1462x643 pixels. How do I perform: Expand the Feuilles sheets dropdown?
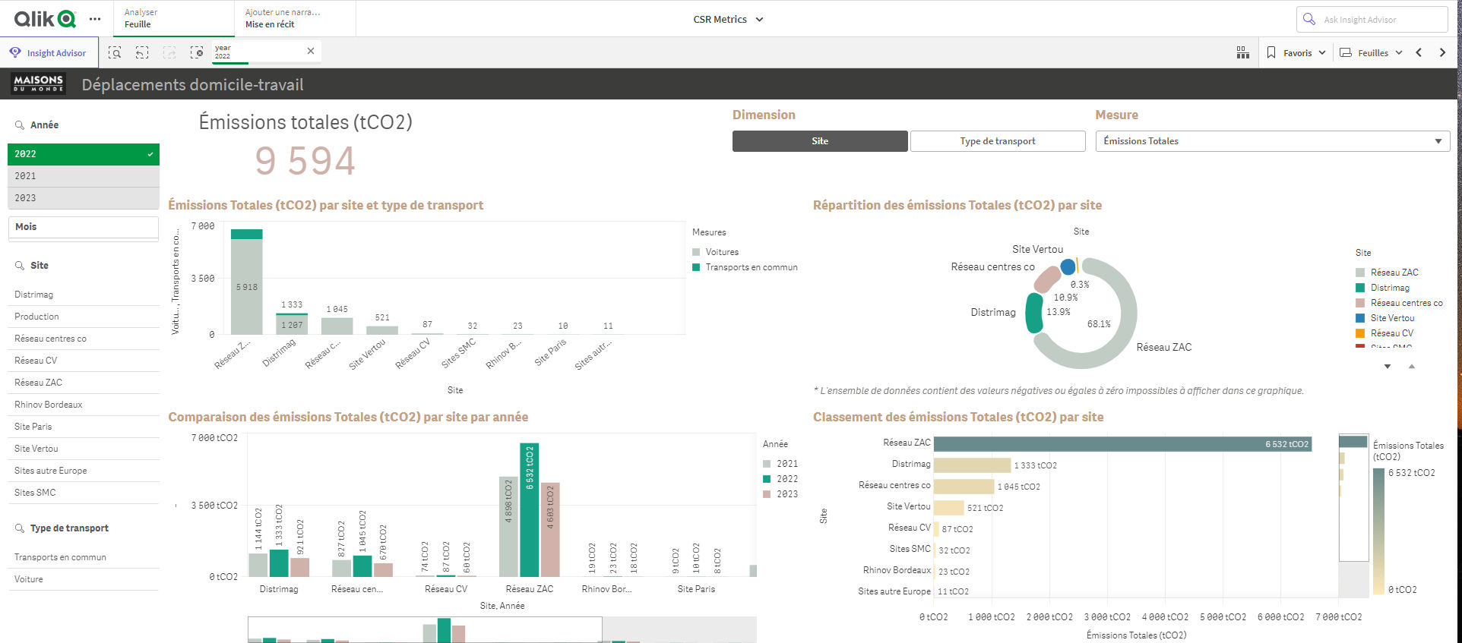1371,52
